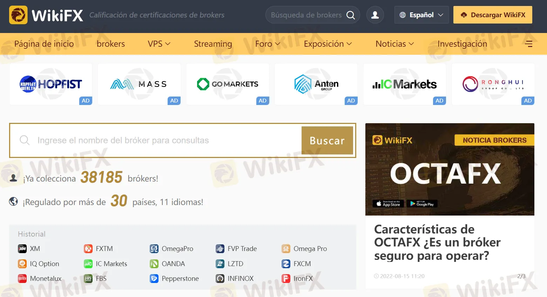Select the FXCM broker icon
This screenshot has width=547, height=297.
[x=285, y=263]
